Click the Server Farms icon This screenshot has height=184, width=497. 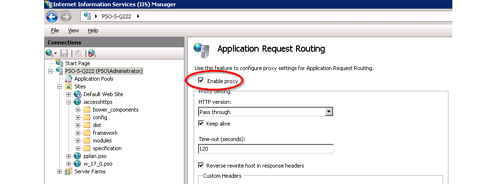point(68,171)
